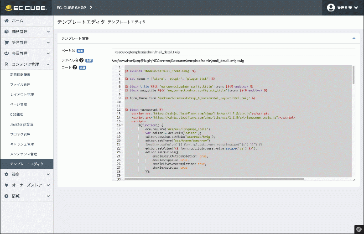
Task: Click the admin user avatar icon
Action: [331, 8]
